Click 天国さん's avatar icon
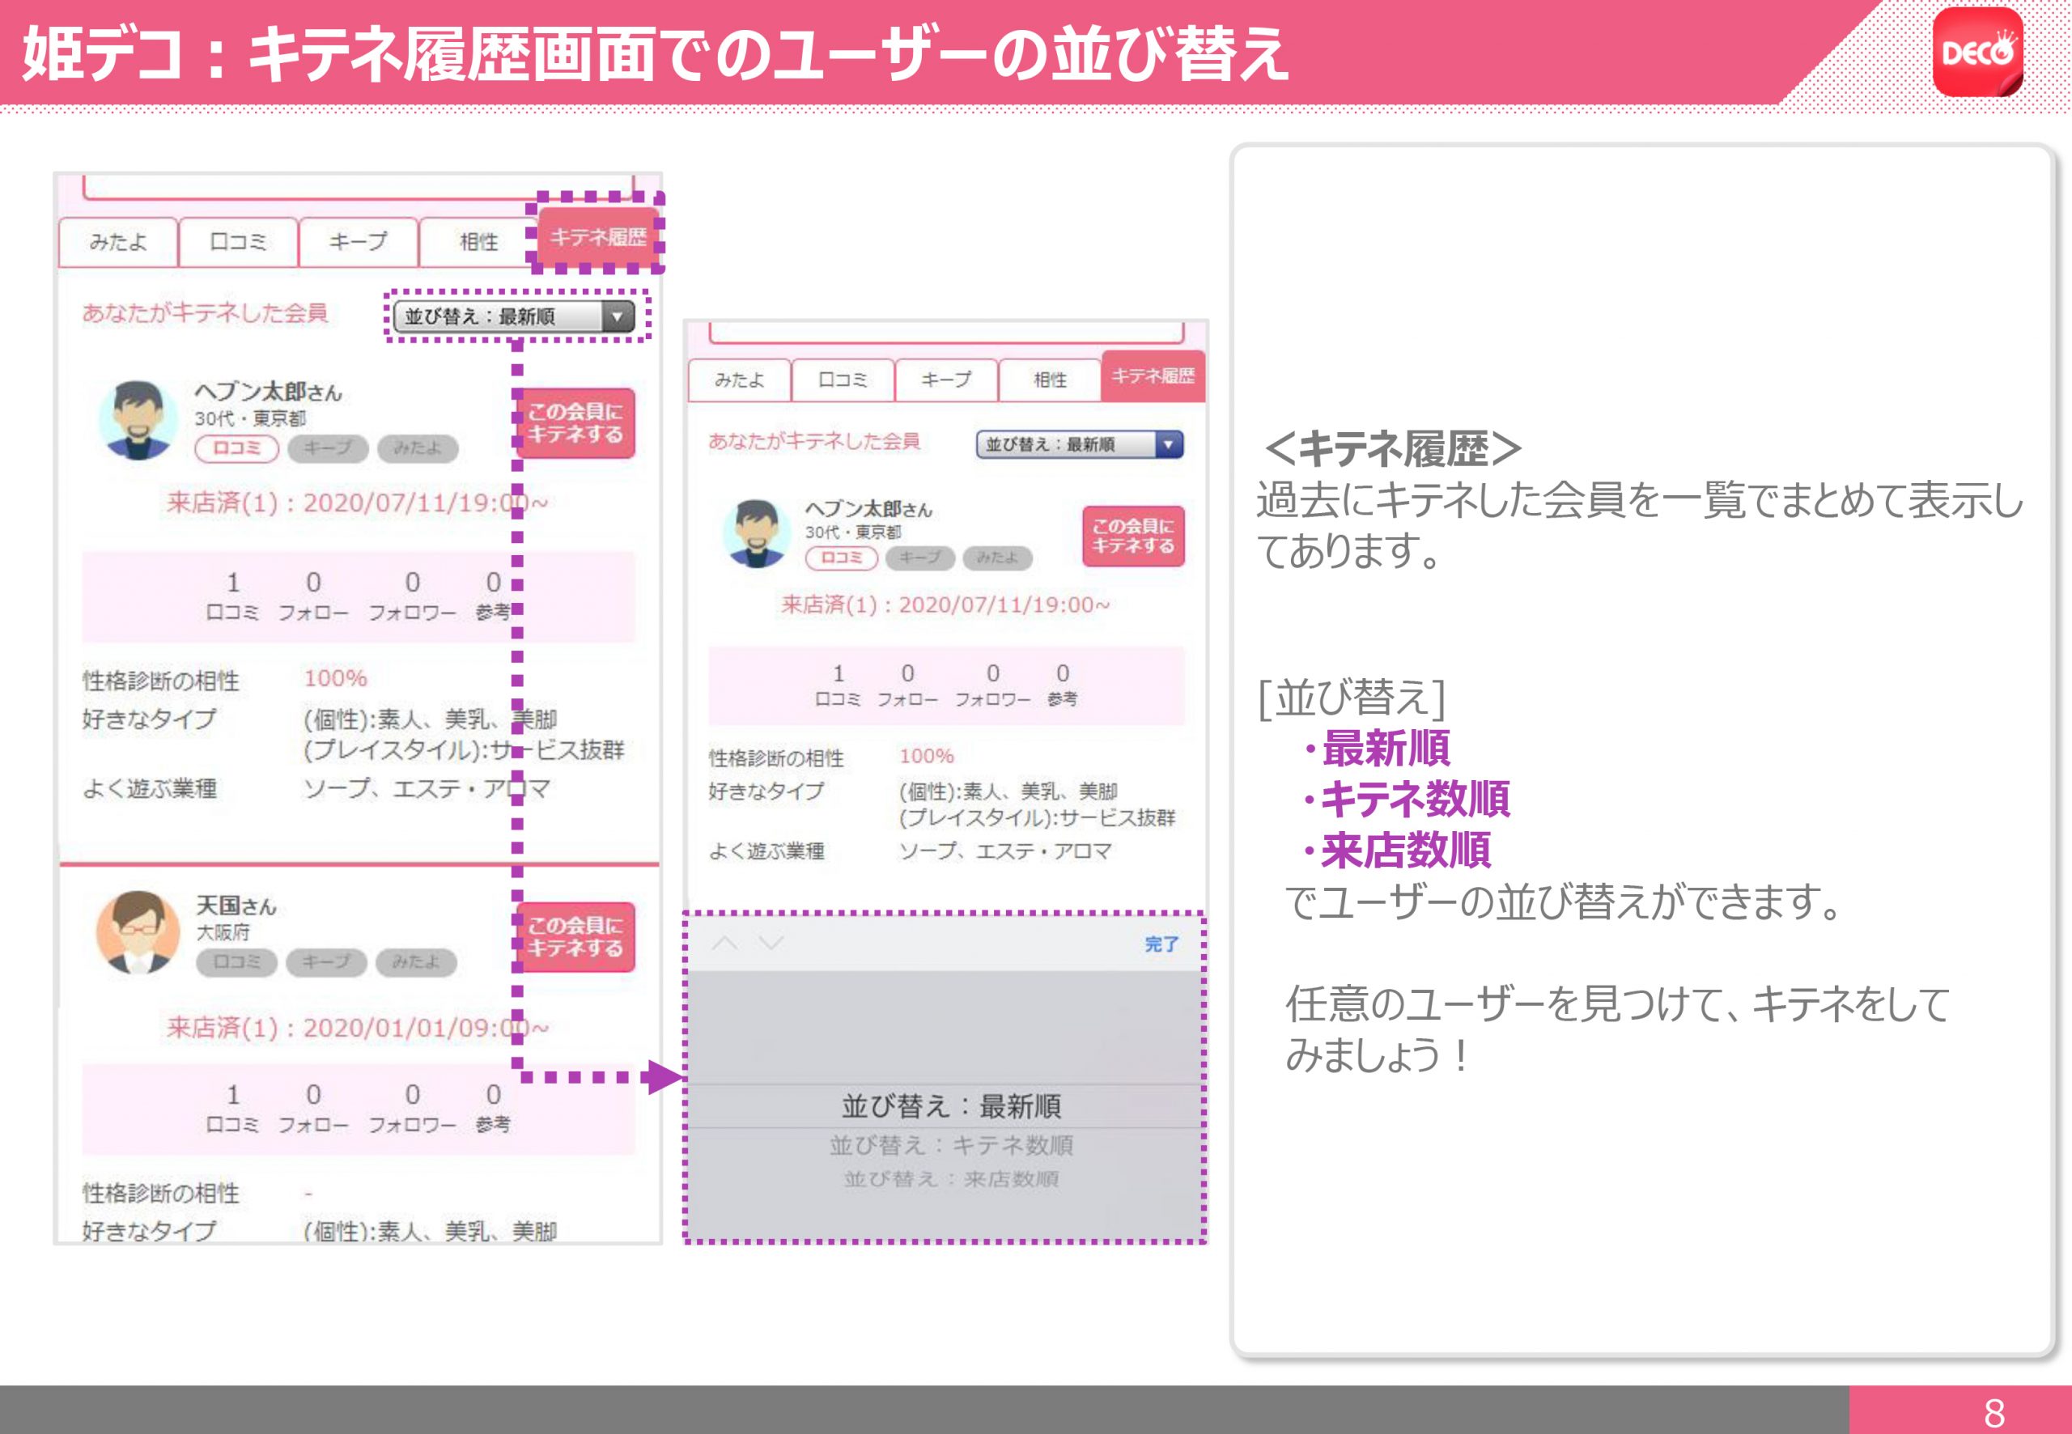The height and width of the screenshot is (1434, 2072). tap(137, 932)
